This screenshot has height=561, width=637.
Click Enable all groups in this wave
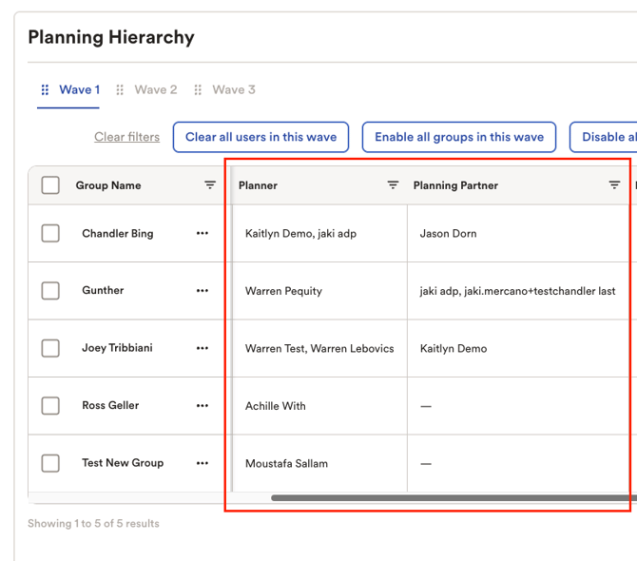459,137
